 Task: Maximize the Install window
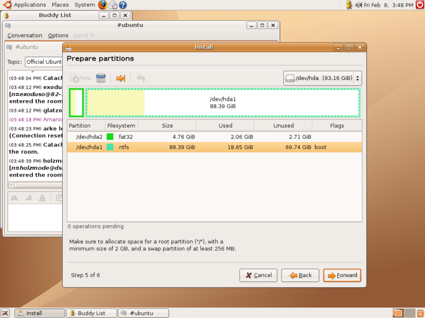tap(349, 47)
